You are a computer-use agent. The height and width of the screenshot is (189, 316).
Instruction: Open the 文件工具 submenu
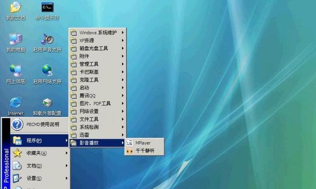(x=97, y=119)
